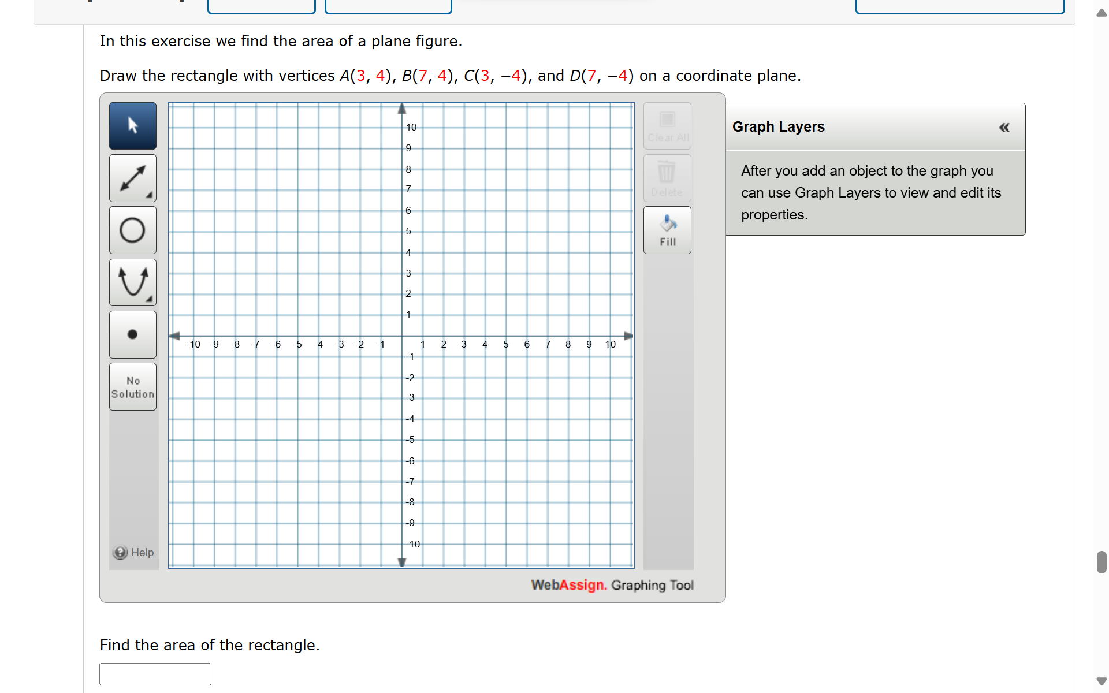Image resolution: width=1109 pixels, height=693 pixels.
Task: Click the help question mark icon
Action: [120, 553]
